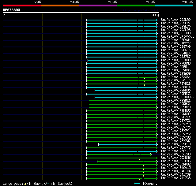
Task: Click the cyan alignment bar for Q9SCI8
Action: pyautogui.click(x=127, y=145)
